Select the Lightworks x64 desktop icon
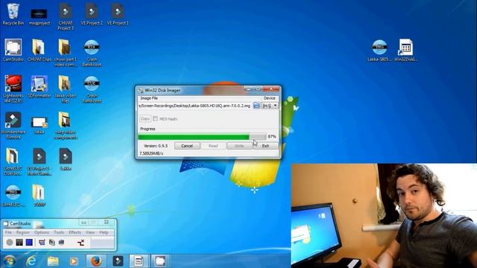Screen dimensions: 477x268 [x=13, y=89]
